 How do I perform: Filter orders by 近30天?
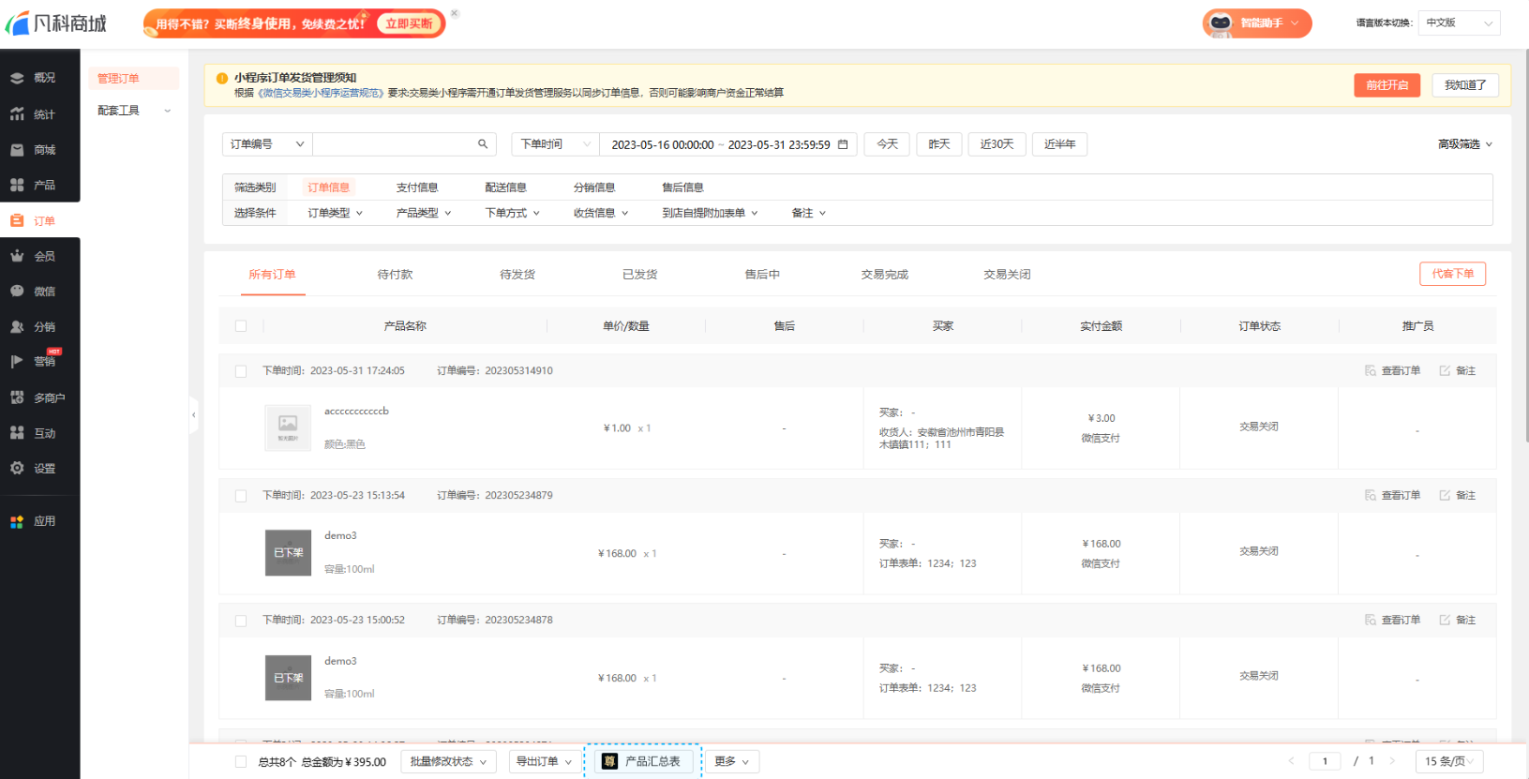(x=997, y=144)
